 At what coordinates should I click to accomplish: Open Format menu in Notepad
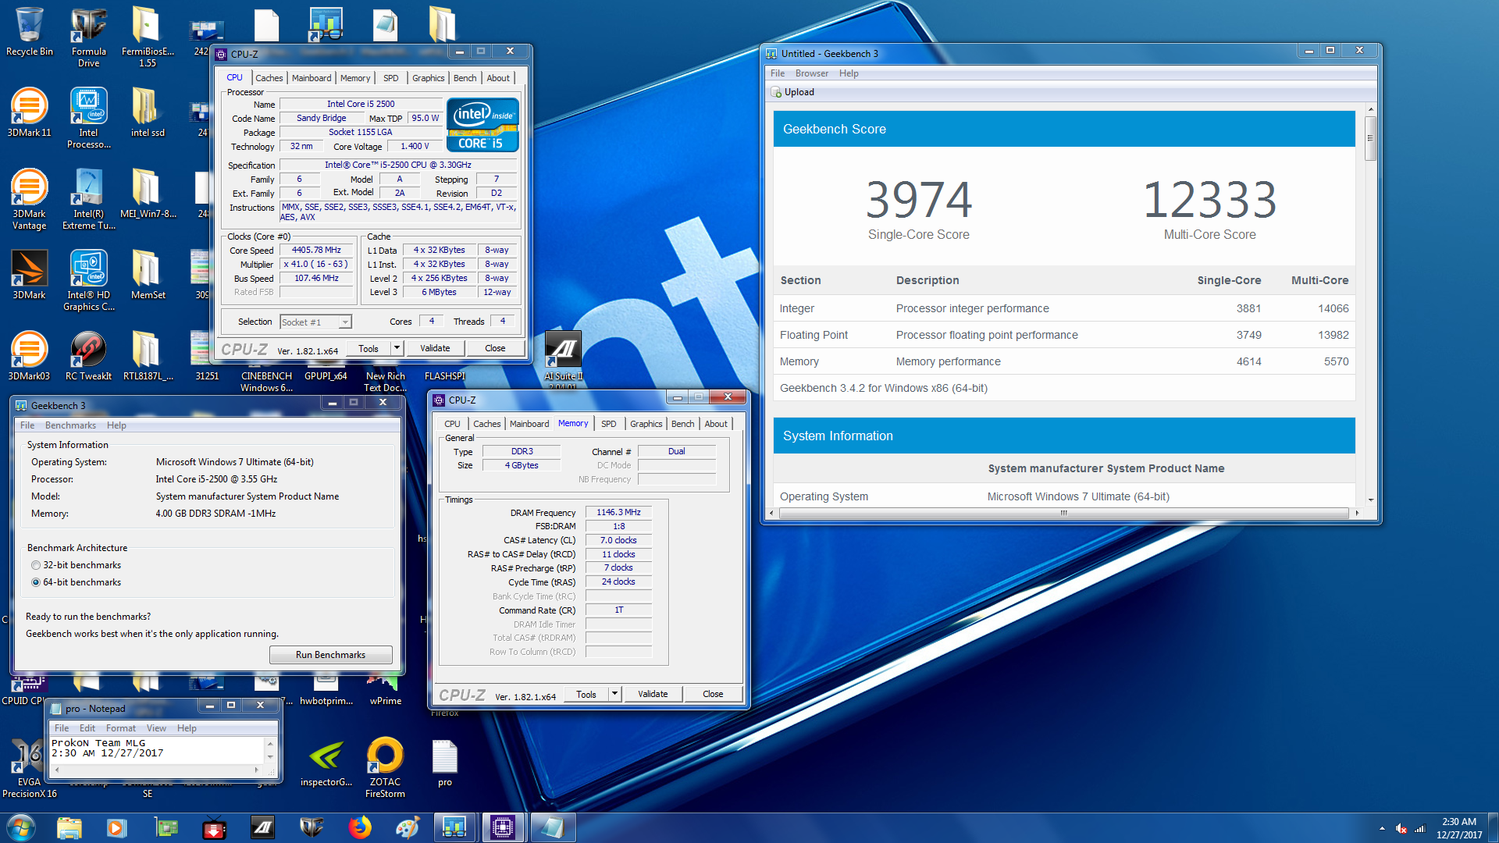click(120, 728)
